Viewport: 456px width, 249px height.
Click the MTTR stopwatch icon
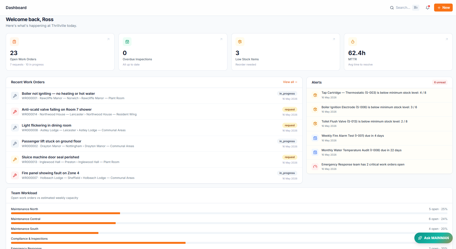point(353,42)
